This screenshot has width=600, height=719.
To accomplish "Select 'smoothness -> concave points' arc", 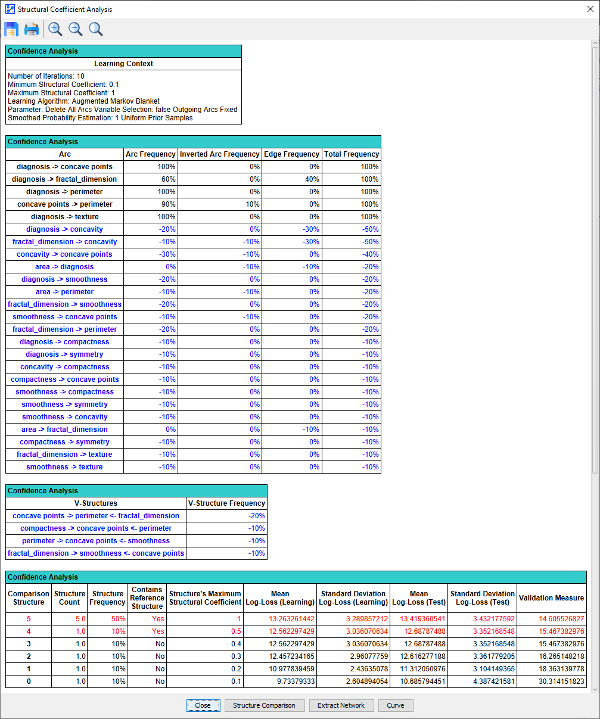I will pos(65,317).
